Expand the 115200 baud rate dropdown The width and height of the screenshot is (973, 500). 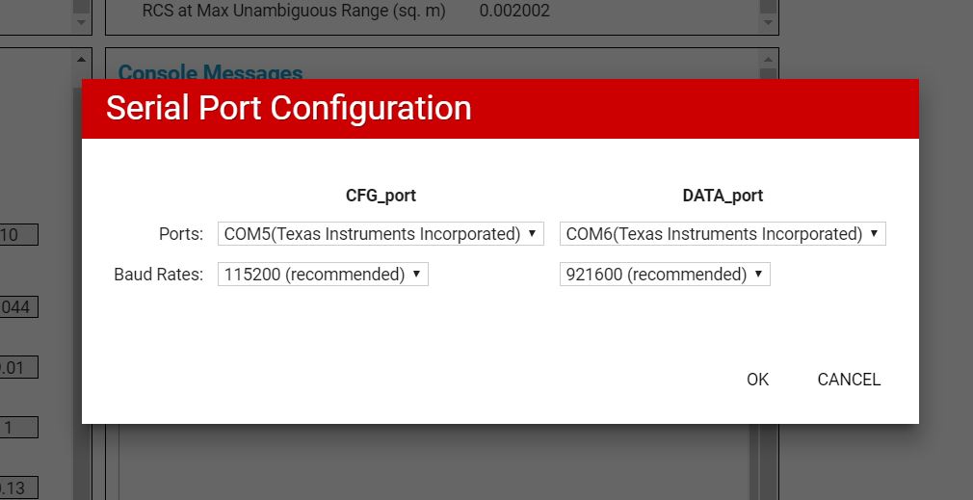[323, 275]
